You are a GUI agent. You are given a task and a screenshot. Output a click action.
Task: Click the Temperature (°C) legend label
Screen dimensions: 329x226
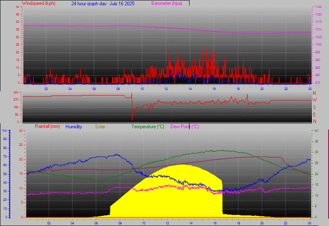(x=148, y=127)
